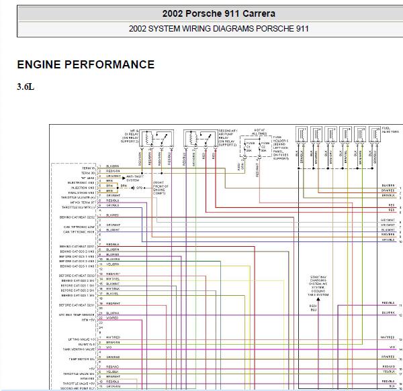Click the 'CAN TIPTRONIC HIGH' pin label

[x=79, y=232]
